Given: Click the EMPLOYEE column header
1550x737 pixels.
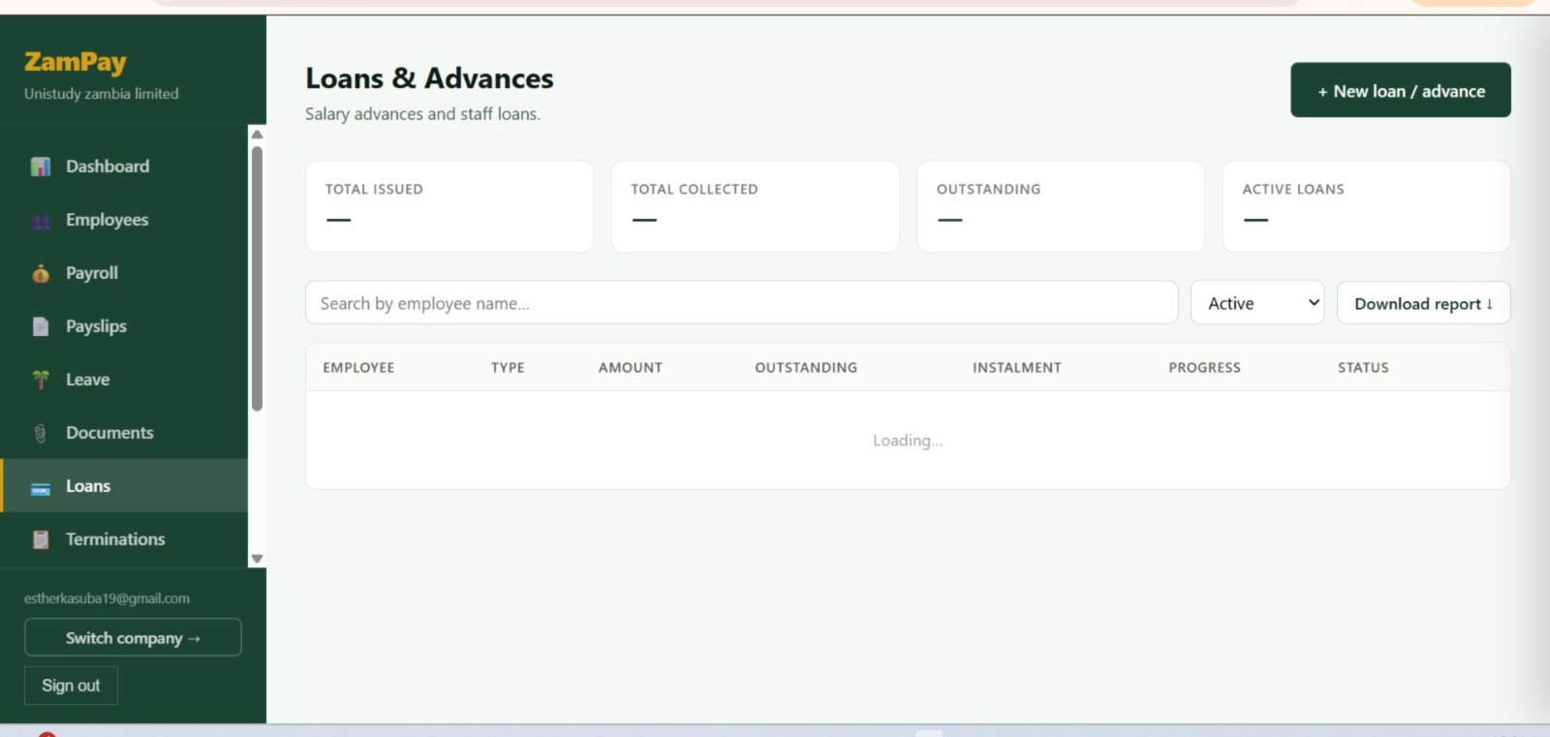Looking at the screenshot, I should (x=358, y=368).
